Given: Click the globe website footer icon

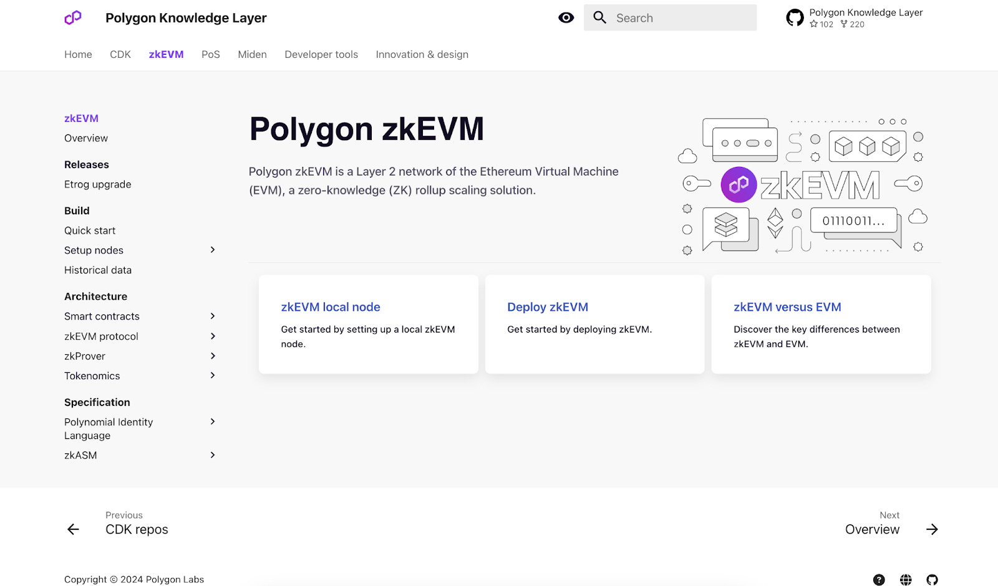Looking at the screenshot, I should tap(906, 580).
